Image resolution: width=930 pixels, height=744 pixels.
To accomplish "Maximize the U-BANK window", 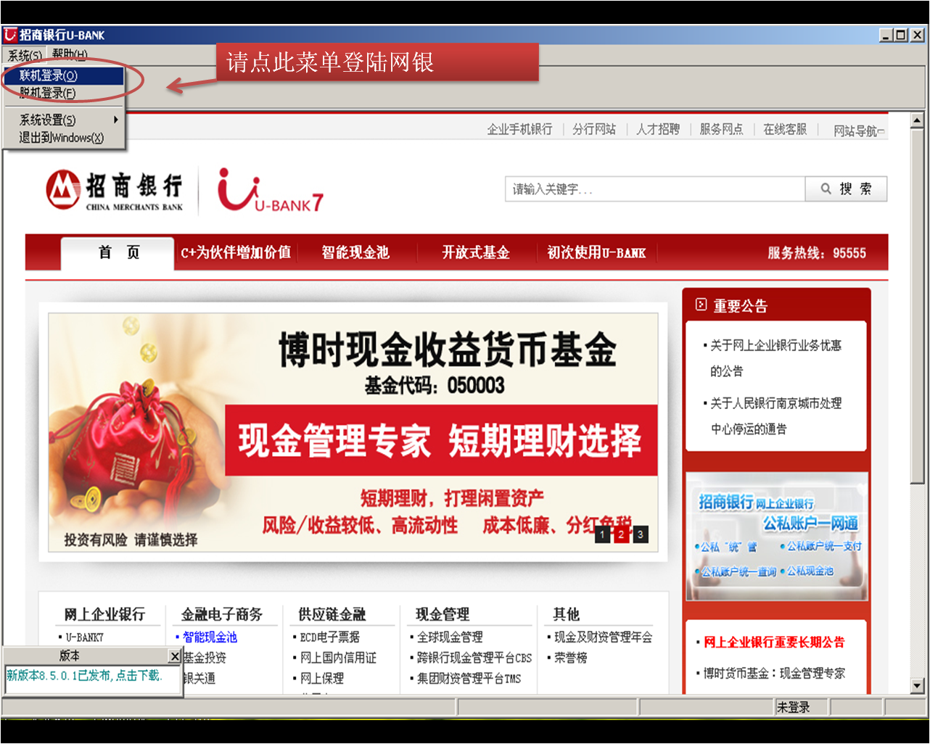I will 900,34.
